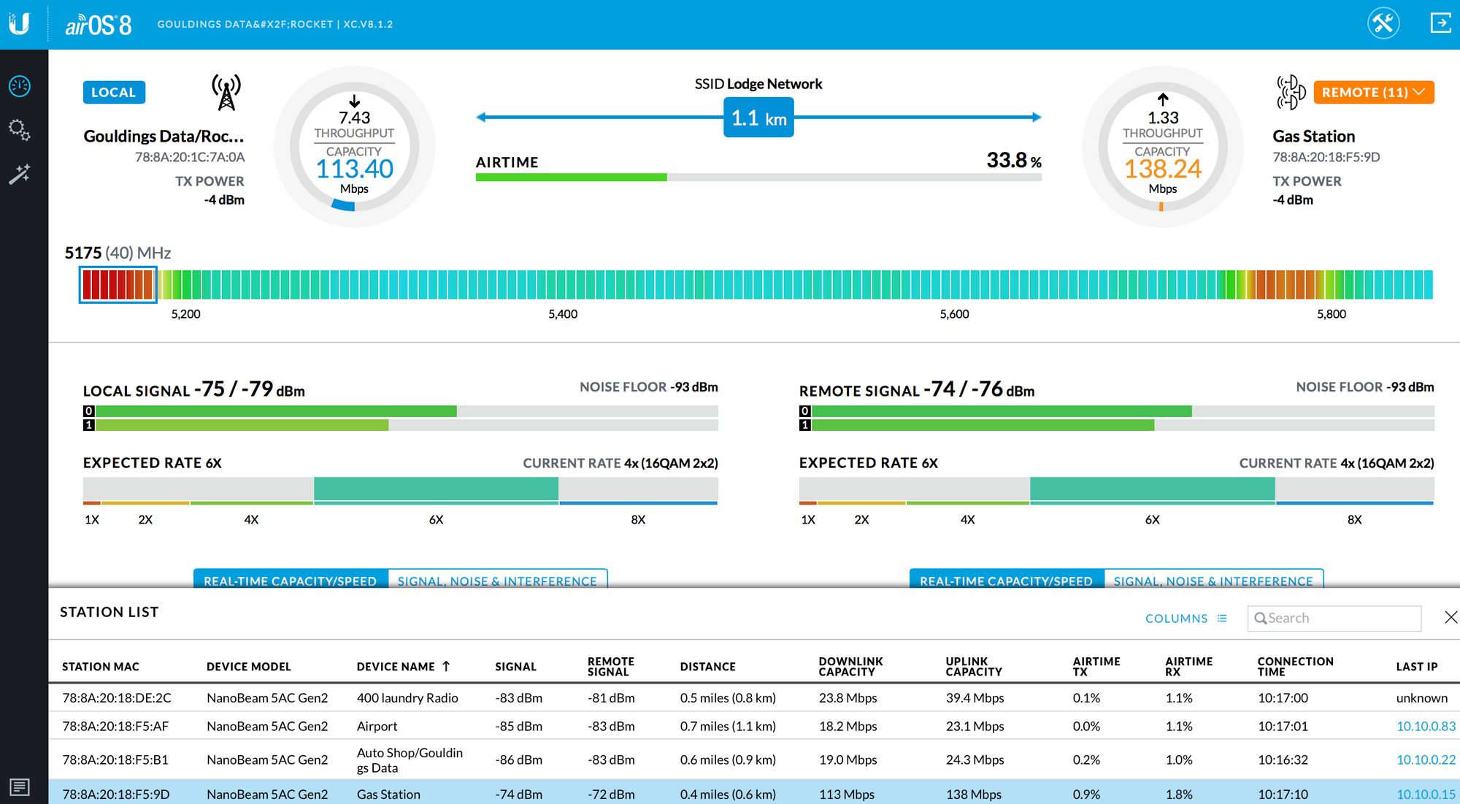Click the Ubiquiti logo icon
The height and width of the screenshot is (804, 1460).
20,24
